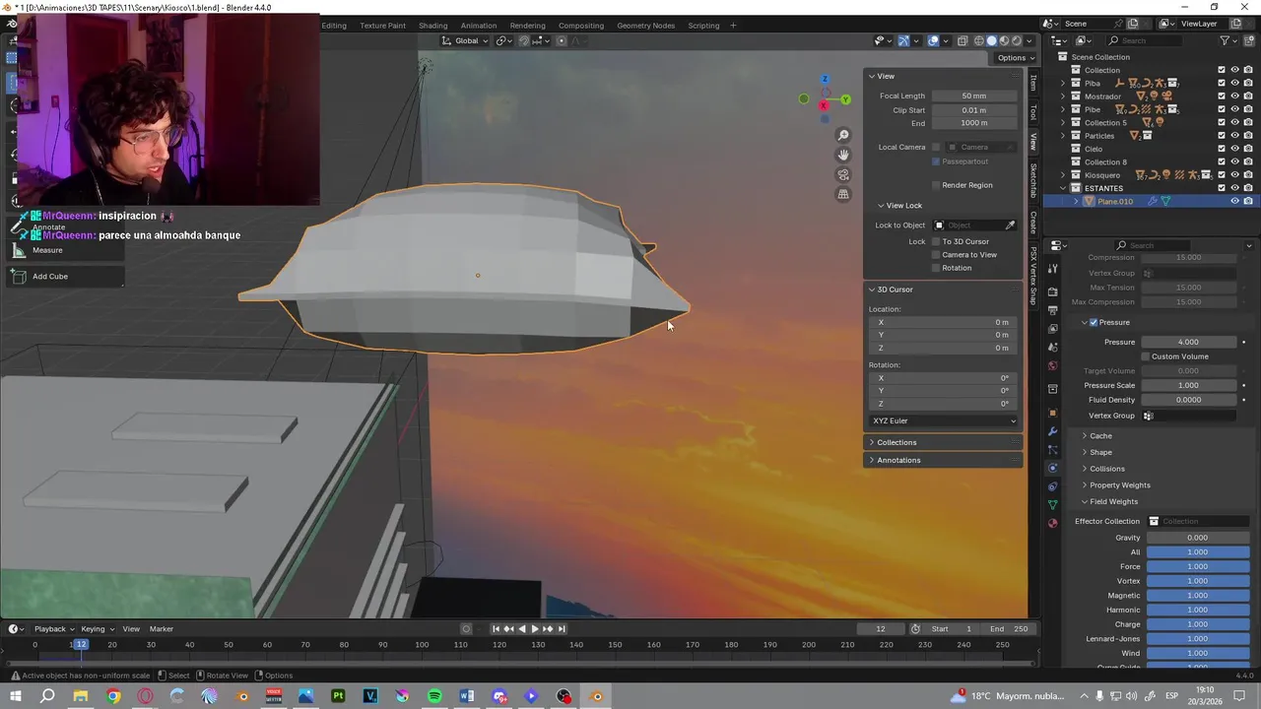1261x709 pixels.
Task: Toggle snapping magnet icon
Action: click(524, 40)
